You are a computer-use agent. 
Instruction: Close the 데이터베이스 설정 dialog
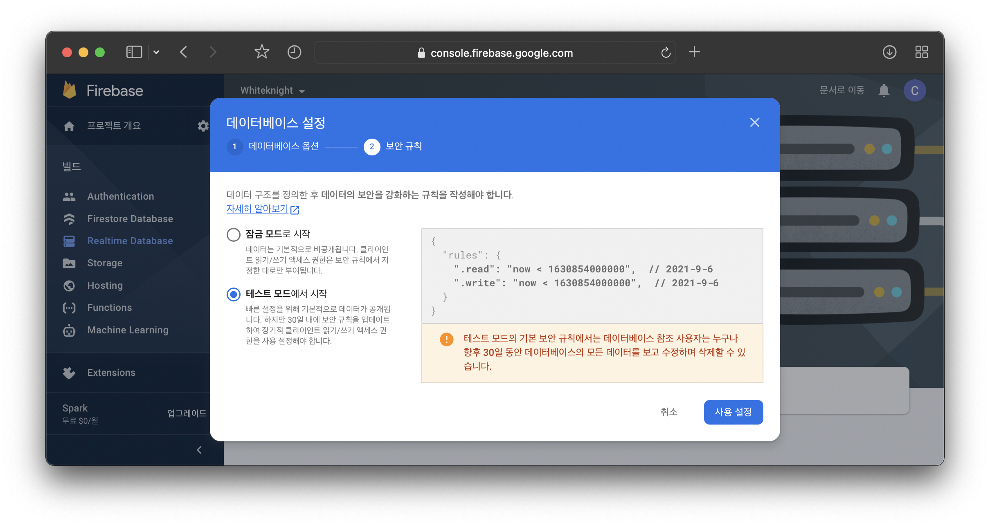tap(754, 122)
